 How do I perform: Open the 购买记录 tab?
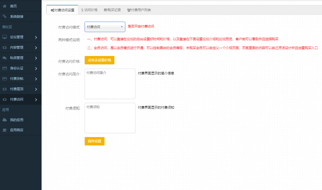point(112,10)
